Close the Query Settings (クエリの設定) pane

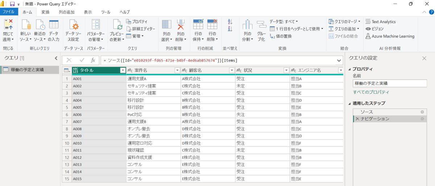coord(424,58)
